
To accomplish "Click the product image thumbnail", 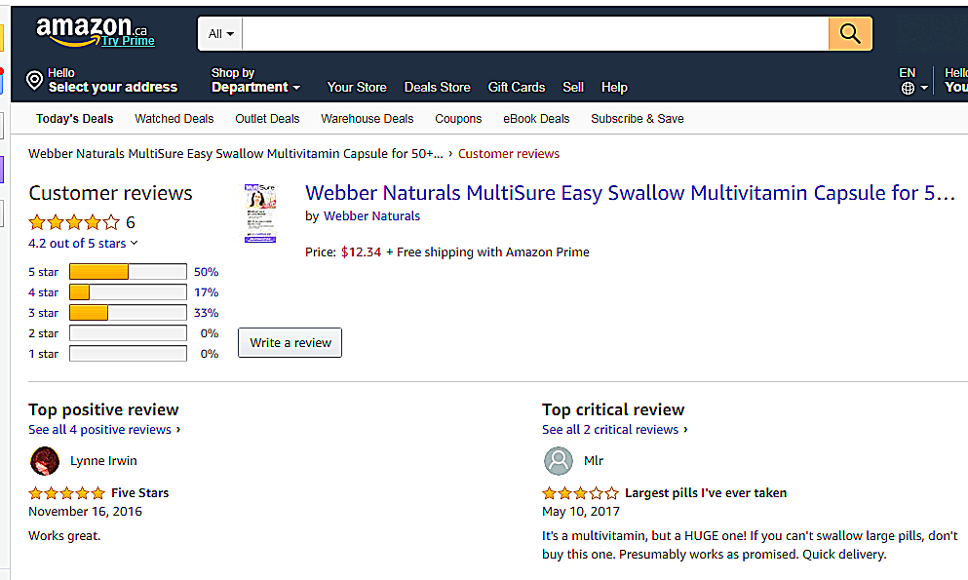I will (x=260, y=213).
